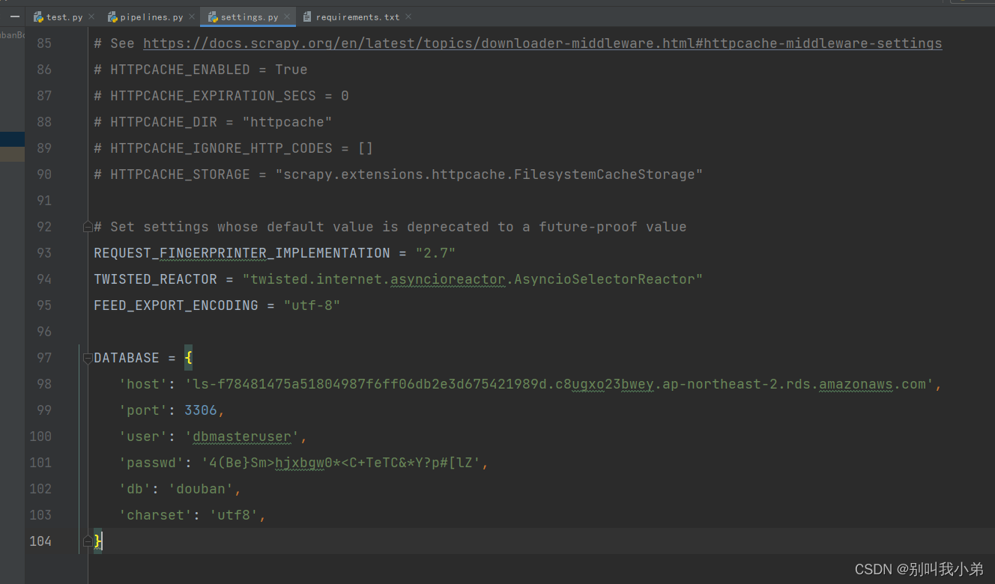Click the DATABASE variable name
Screen dimensions: 995x584
(127, 358)
